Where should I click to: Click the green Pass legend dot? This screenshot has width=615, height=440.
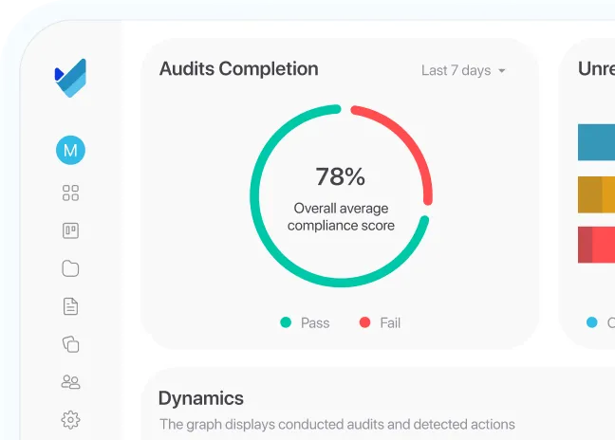286,322
